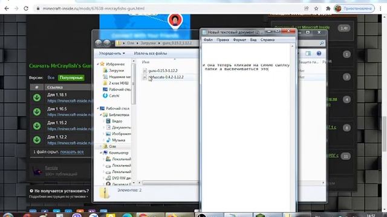Screen dimensions: 387x217
Task: Reload the Chrome page
Action: 26,8
